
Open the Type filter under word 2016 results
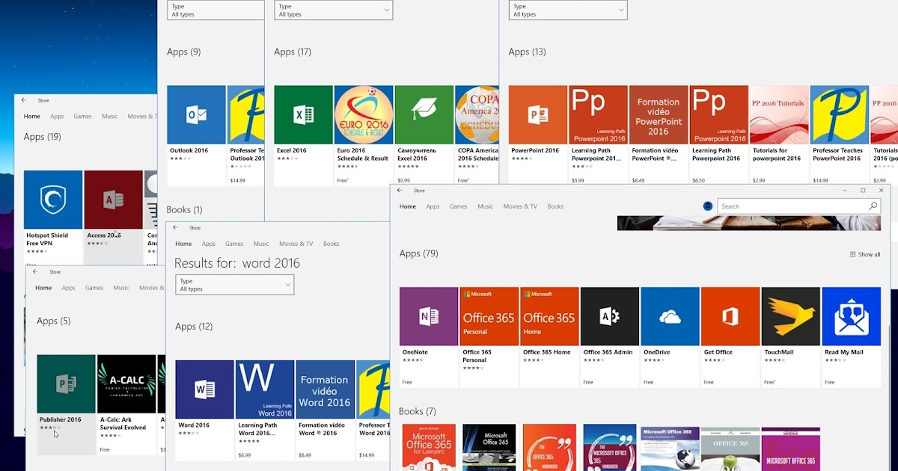tap(234, 285)
